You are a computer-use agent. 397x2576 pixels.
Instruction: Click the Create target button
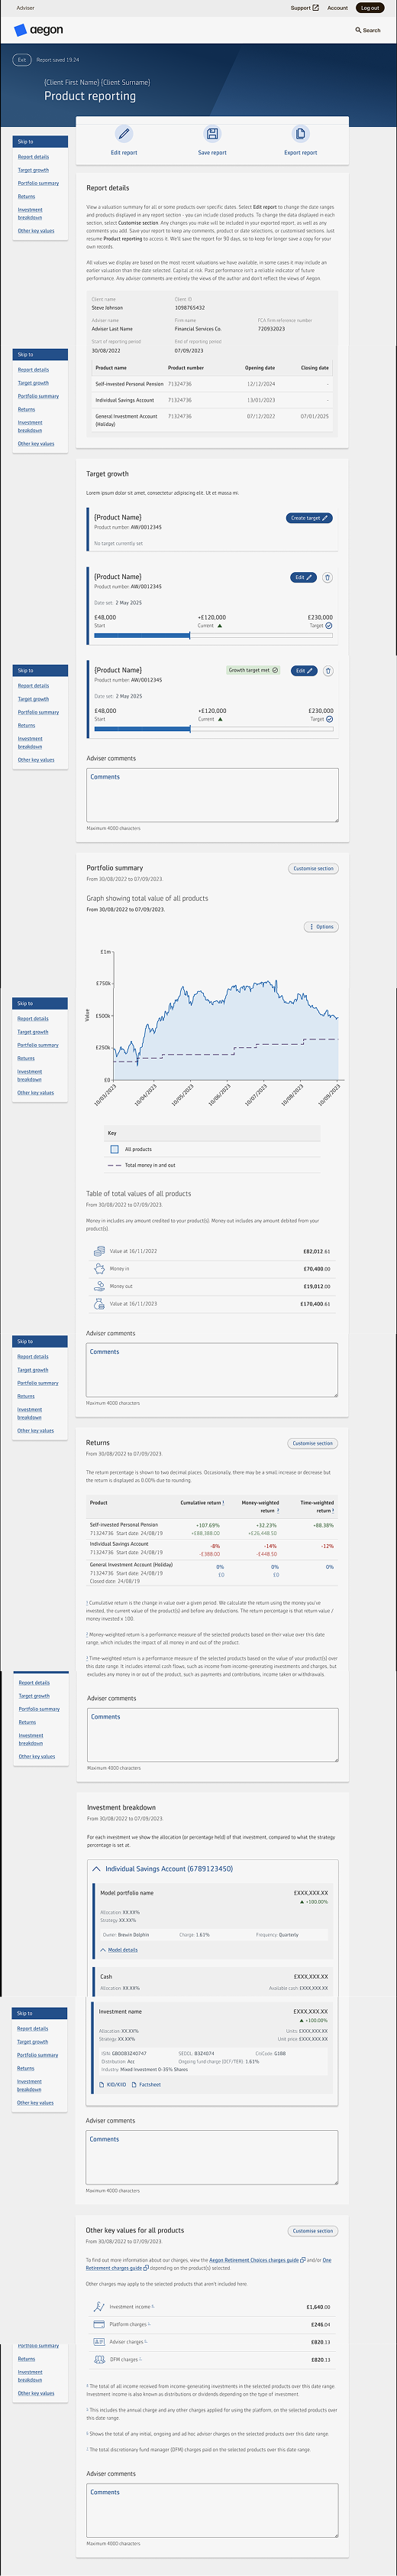click(309, 518)
